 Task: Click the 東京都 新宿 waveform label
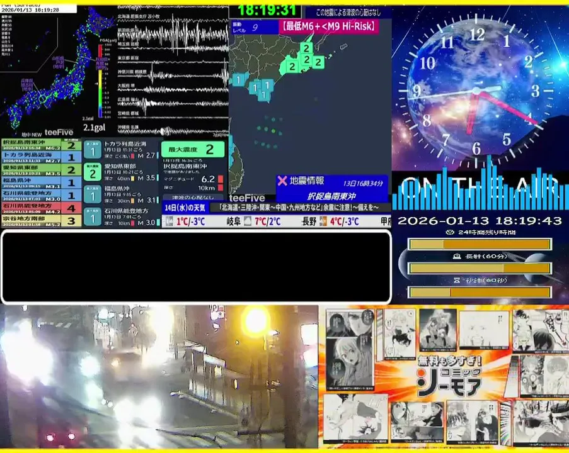tap(128, 58)
